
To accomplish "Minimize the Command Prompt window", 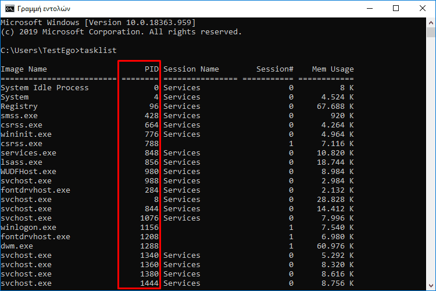I will [x=370, y=9].
